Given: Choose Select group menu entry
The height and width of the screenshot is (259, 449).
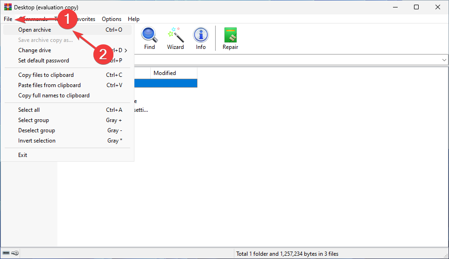Looking at the screenshot, I should pyautogui.click(x=67, y=120).
